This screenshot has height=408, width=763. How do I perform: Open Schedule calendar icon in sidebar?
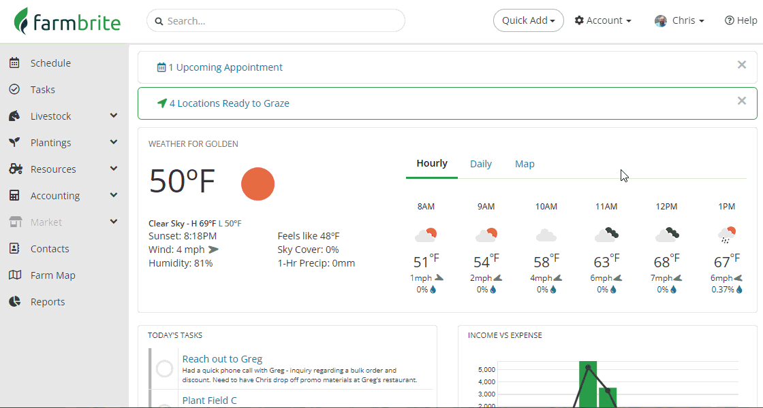click(14, 63)
